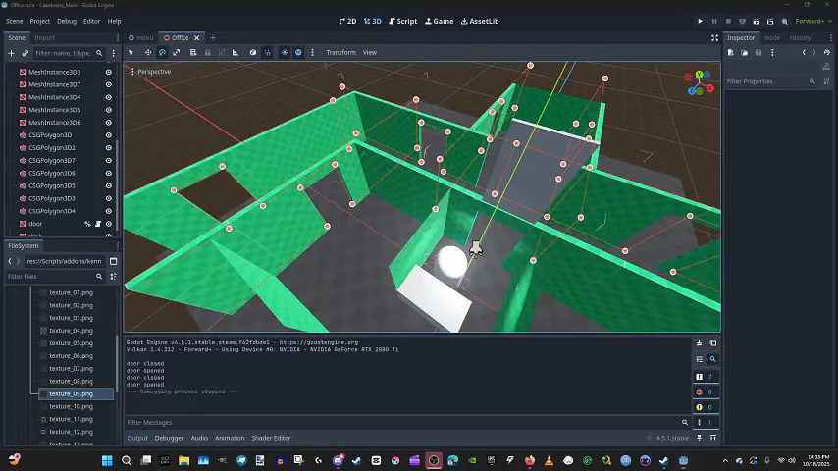838x471 pixels.
Task: Select the CSGPolygon3D4 node
Action: pyautogui.click(x=51, y=211)
